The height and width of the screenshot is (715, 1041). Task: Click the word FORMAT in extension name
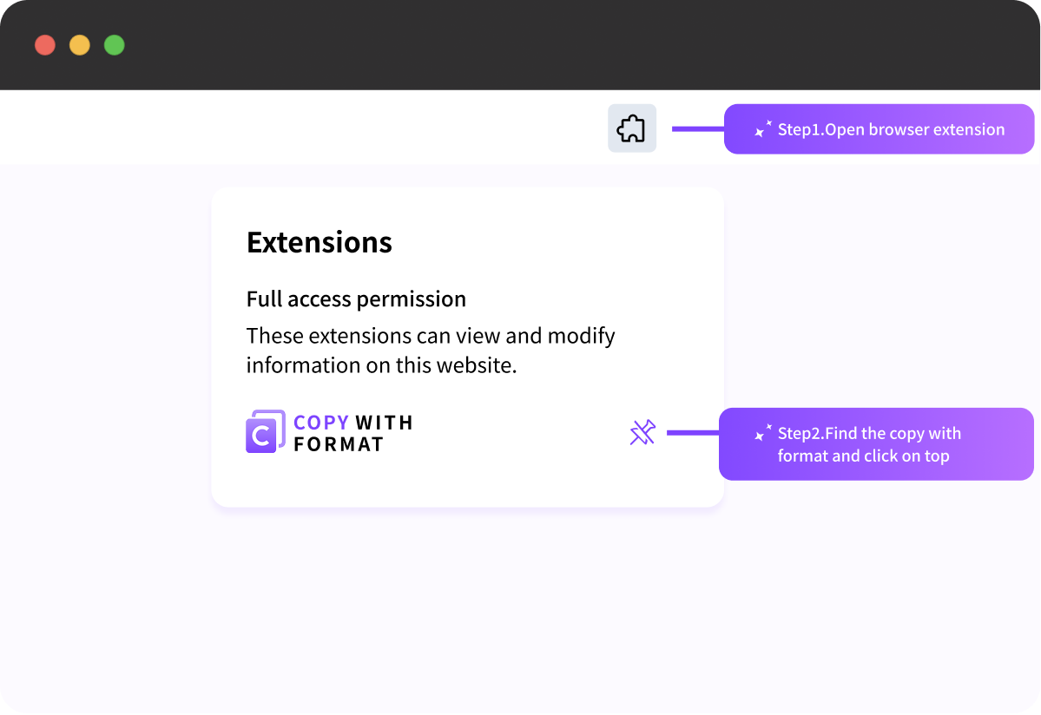339,444
